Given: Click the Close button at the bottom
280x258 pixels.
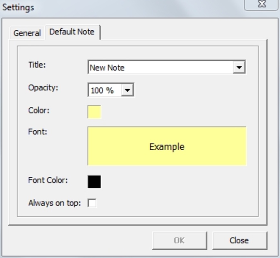Looking at the screenshot, I should point(239,240).
